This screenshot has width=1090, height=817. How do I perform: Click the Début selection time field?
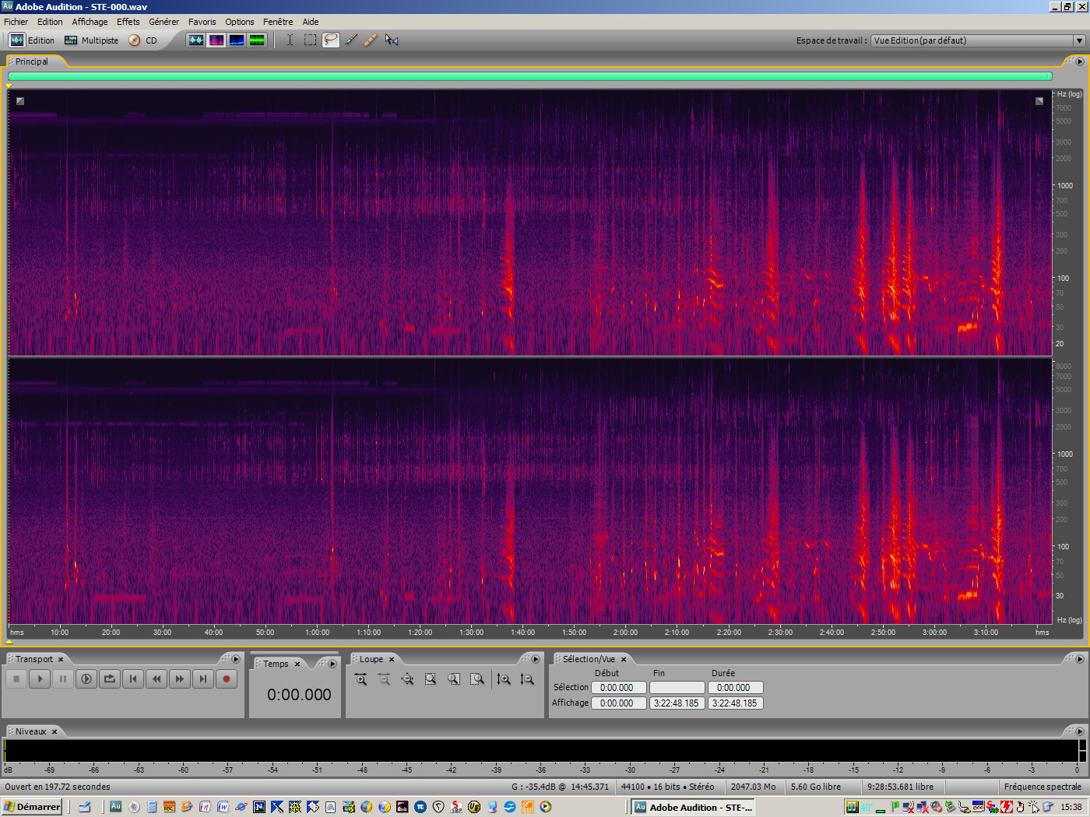point(618,687)
